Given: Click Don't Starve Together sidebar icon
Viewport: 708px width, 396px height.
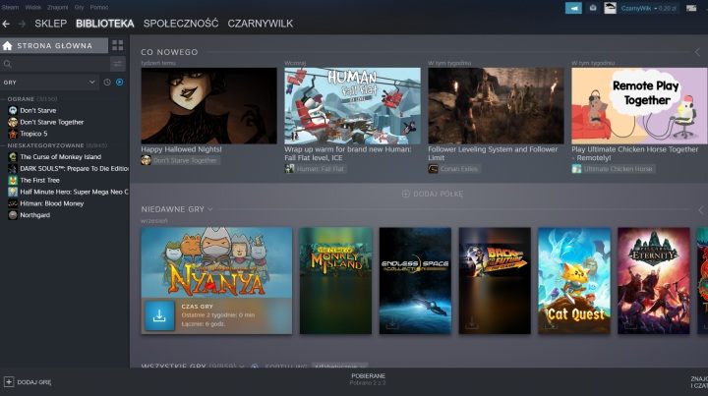Looking at the screenshot, I should pyautogui.click(x=13, y=122).
